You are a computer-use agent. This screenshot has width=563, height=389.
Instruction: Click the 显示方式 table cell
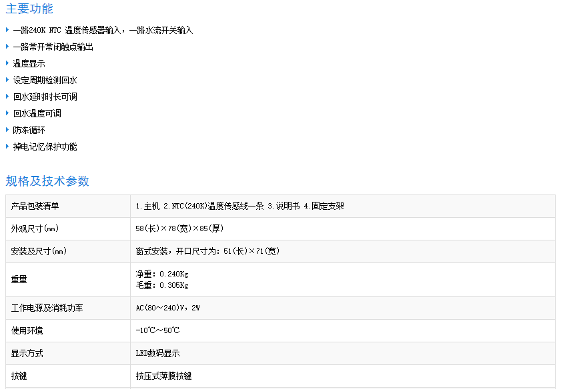click(x=68, y=354)
